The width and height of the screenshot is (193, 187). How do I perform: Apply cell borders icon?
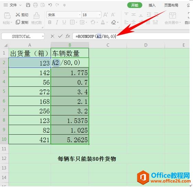72,22
